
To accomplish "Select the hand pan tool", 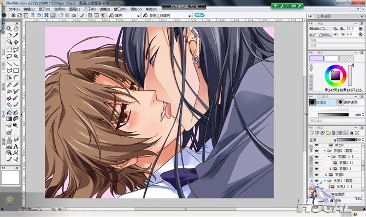I will coord(16,29).
